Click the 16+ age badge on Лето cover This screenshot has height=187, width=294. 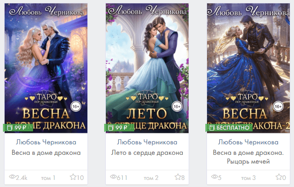(177, 107)
